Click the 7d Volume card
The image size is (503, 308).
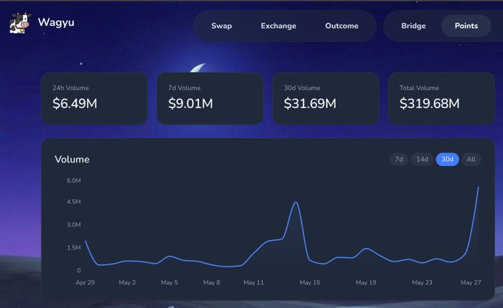pos(210,98)
